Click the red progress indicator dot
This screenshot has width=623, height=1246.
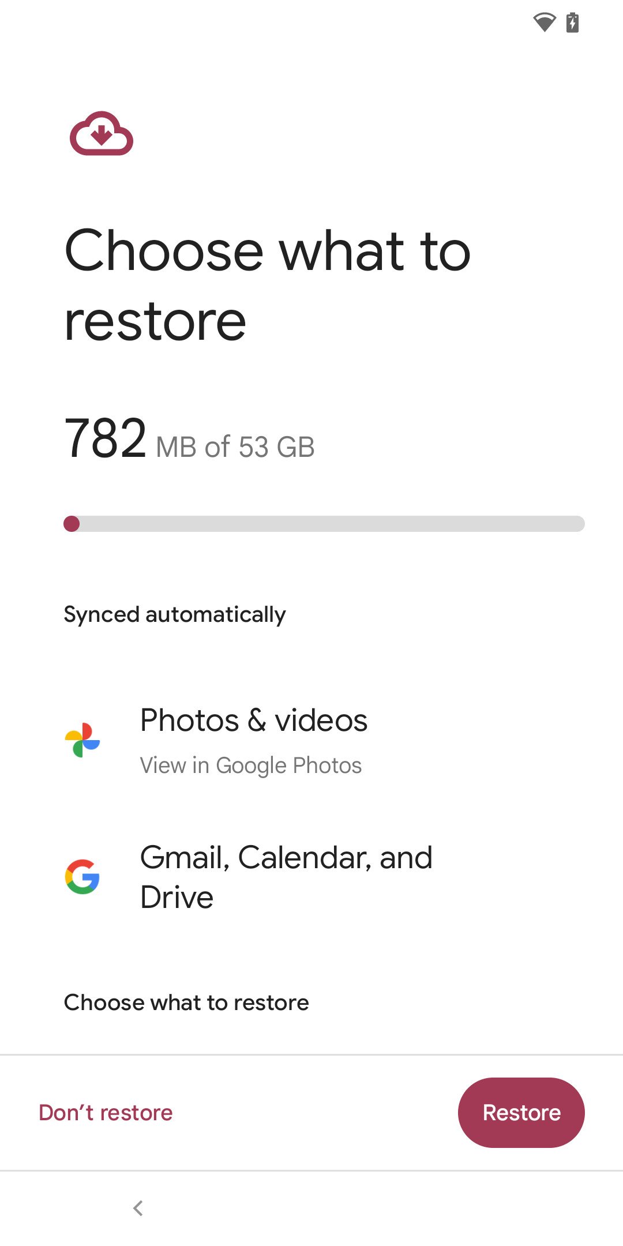(72, 524)
